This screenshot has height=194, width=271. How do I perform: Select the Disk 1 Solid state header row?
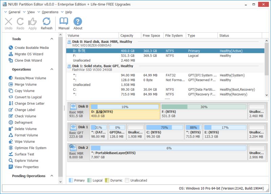(x=165, y=68)
